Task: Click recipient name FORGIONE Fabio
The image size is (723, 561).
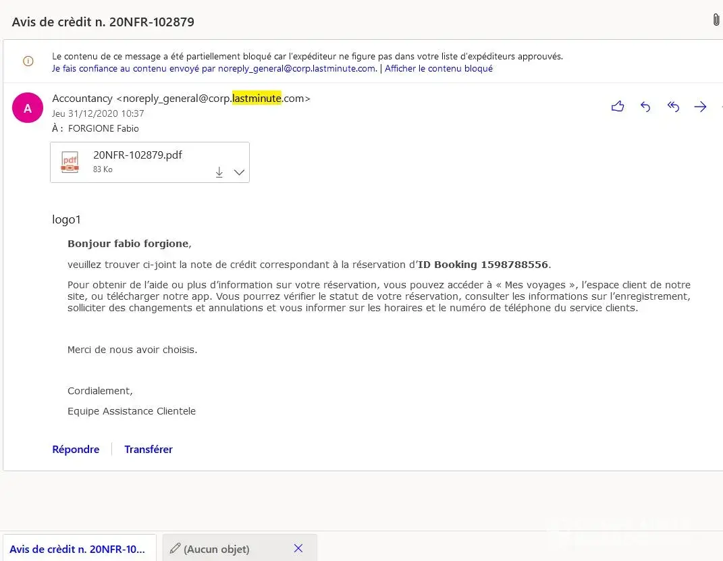Action: tap(103, 128)
